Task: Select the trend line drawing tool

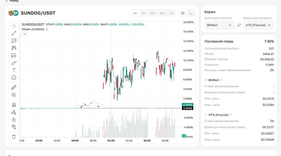Action: click(14, 33)
